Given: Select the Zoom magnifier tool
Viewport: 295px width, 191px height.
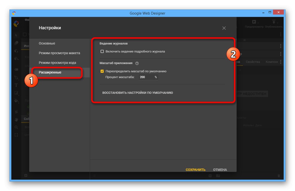Looking at the screenshot, I should pos(16,127).
